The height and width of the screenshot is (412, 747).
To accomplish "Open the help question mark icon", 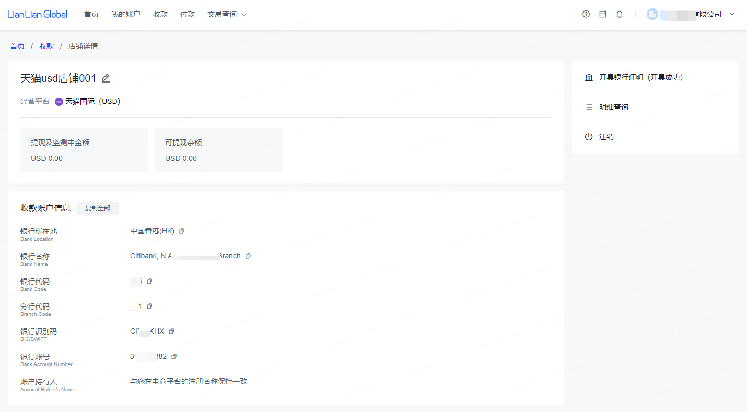I will [586, 14].
